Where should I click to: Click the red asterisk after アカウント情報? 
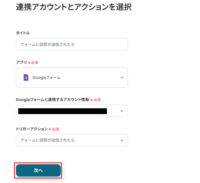(91, 100)
